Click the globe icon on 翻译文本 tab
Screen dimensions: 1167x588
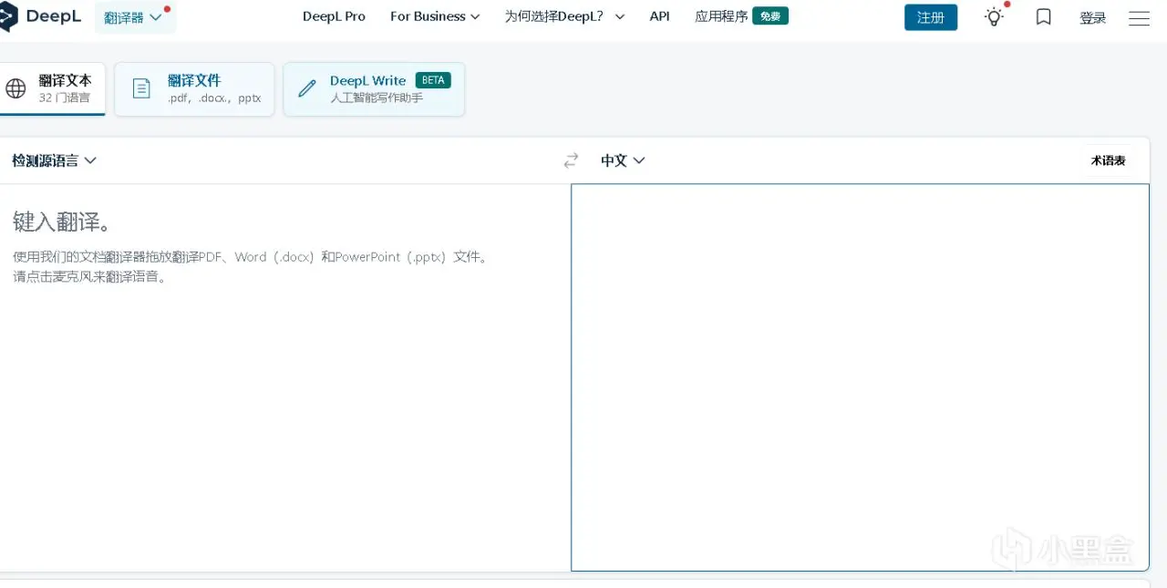(x=15, y=88)
